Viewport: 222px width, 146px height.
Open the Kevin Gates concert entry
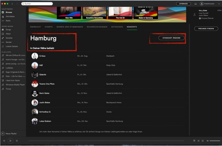coord(108,93)
